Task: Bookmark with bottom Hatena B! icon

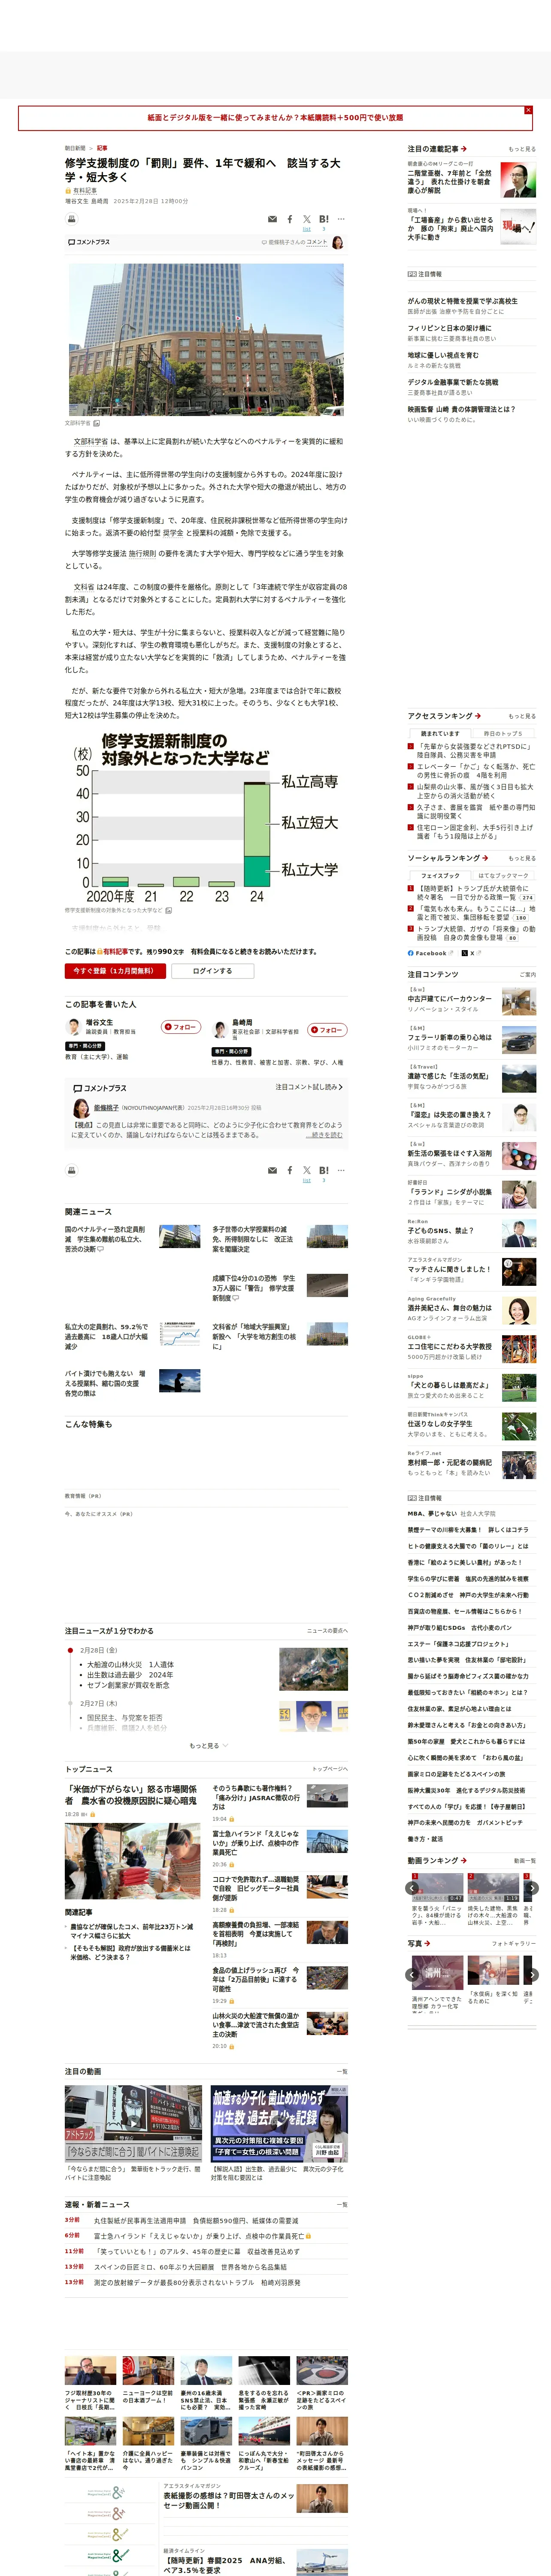Action: (x=323, y=1170)
